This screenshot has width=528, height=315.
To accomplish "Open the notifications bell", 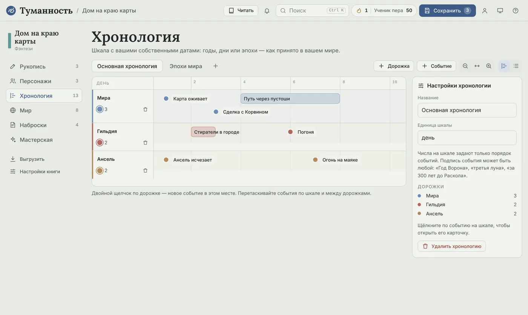I will point(267,11).
